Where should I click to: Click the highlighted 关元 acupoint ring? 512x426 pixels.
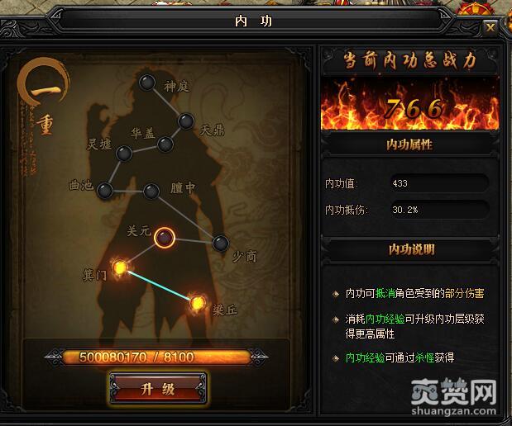tap(165, 238)
